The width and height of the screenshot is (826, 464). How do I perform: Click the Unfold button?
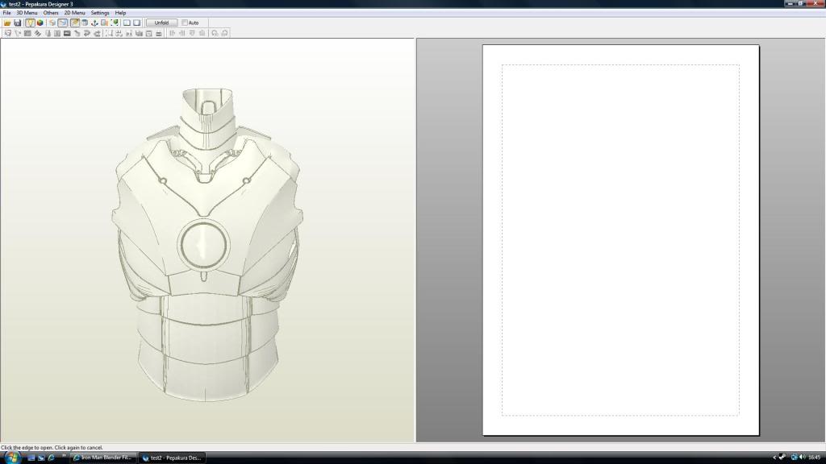[161, 23]
